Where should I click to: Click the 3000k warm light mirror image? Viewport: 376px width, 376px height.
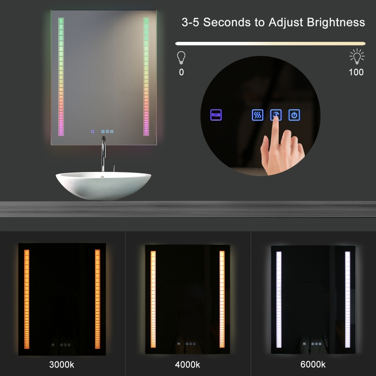coord(62,299)
